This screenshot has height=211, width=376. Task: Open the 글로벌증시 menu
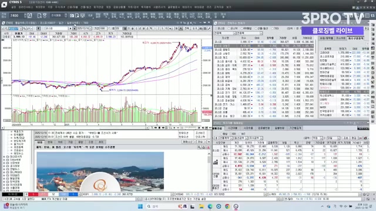point(174,7)
